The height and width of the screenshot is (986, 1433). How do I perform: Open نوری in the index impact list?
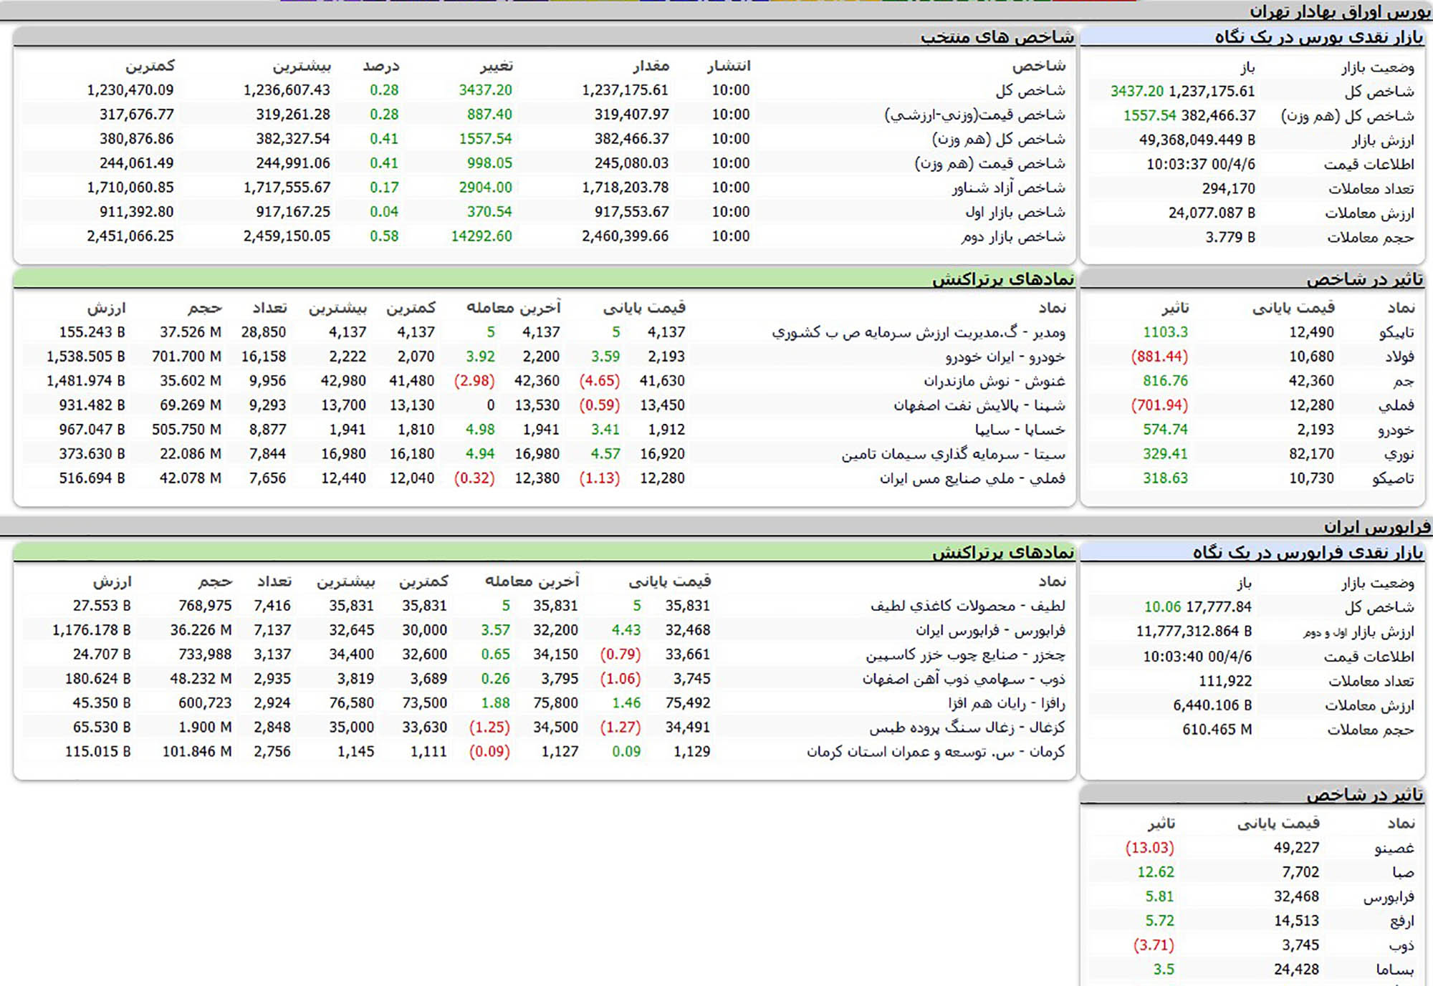1400,454
